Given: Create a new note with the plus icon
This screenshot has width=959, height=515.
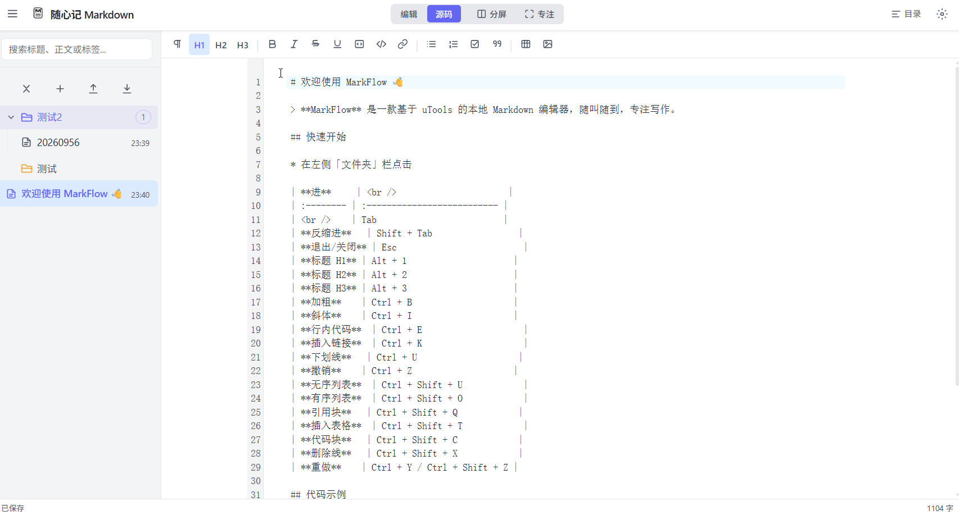Looking at the screenshot, I should (60, 89).
